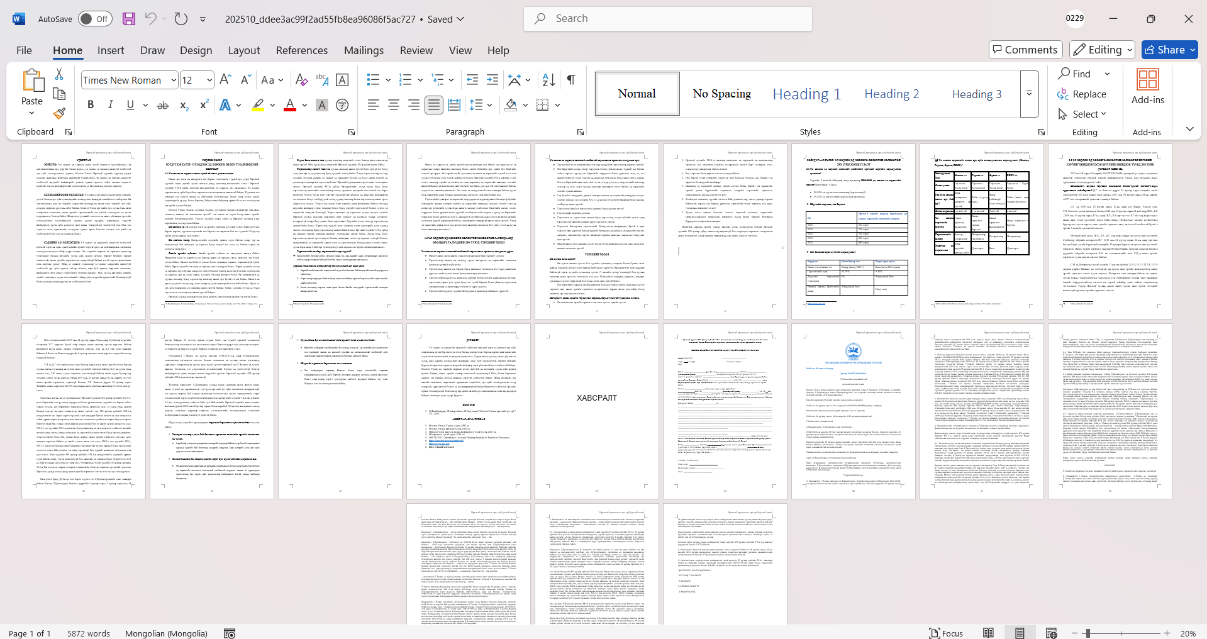Expand the font size dropdown
Screen dimensions: 1207x639
[209, 80]
